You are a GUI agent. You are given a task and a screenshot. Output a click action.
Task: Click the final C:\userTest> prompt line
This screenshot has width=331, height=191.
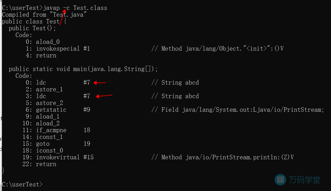[x=22, y=184]
